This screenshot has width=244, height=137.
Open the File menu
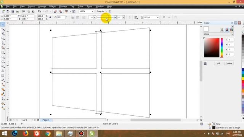8,6
